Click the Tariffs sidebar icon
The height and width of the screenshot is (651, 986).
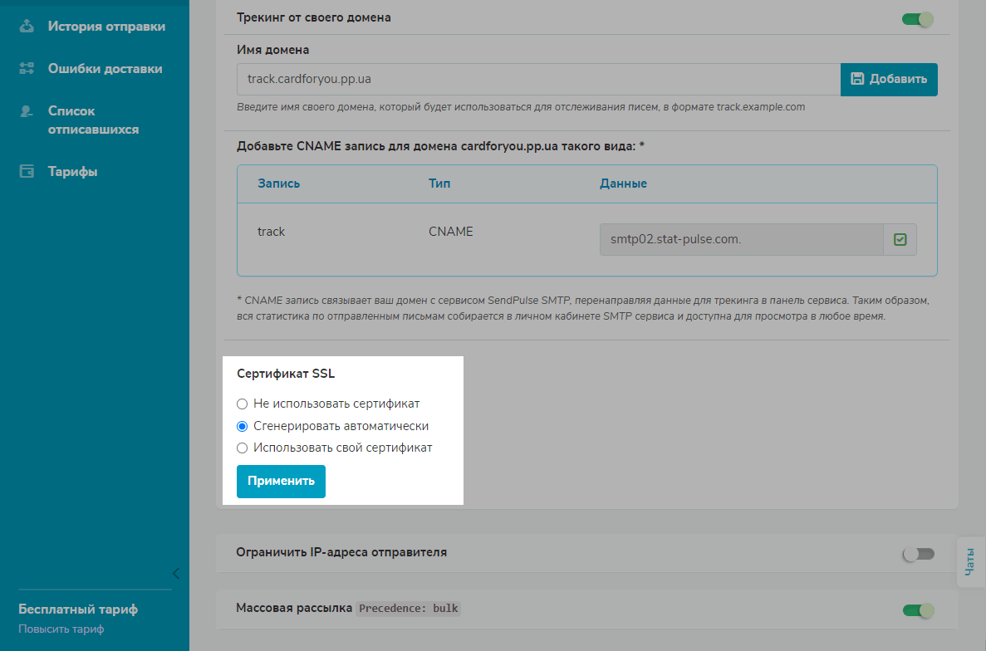27,172
